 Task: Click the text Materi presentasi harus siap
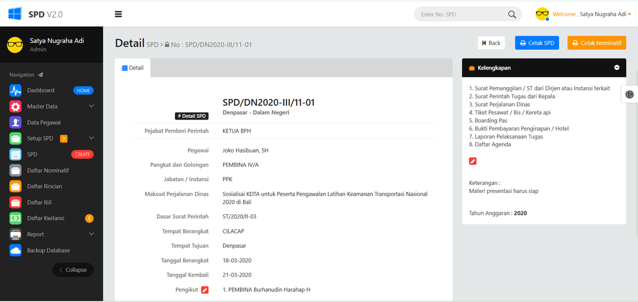click(x=503, y=191)
